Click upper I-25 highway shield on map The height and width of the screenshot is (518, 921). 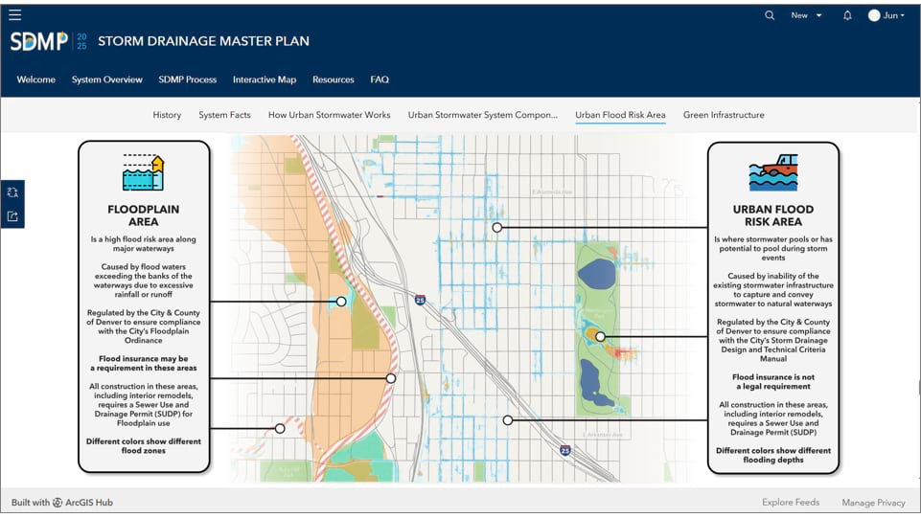420,300
